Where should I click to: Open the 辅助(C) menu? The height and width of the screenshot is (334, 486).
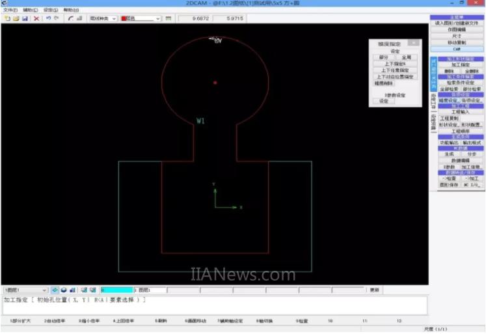click(x=31, y=10)
